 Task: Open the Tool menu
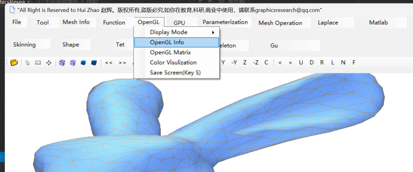pos(43,22)
